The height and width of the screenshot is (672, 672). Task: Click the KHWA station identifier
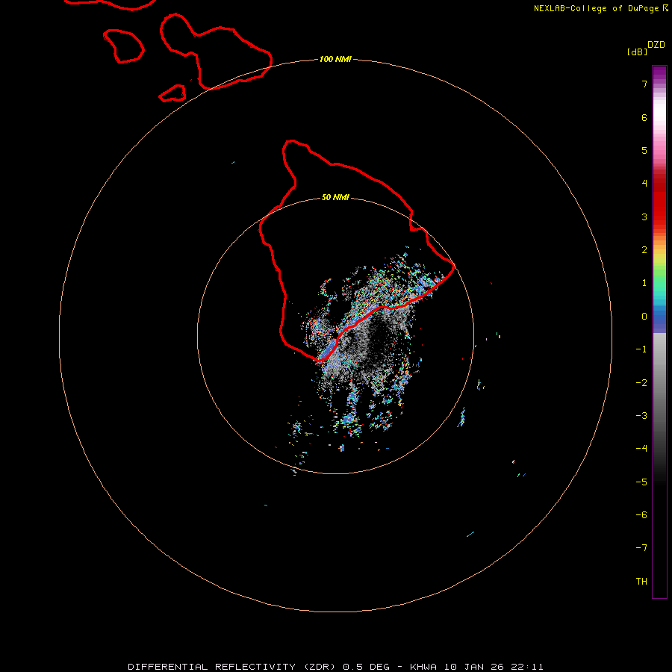click(x=423, y=667)
